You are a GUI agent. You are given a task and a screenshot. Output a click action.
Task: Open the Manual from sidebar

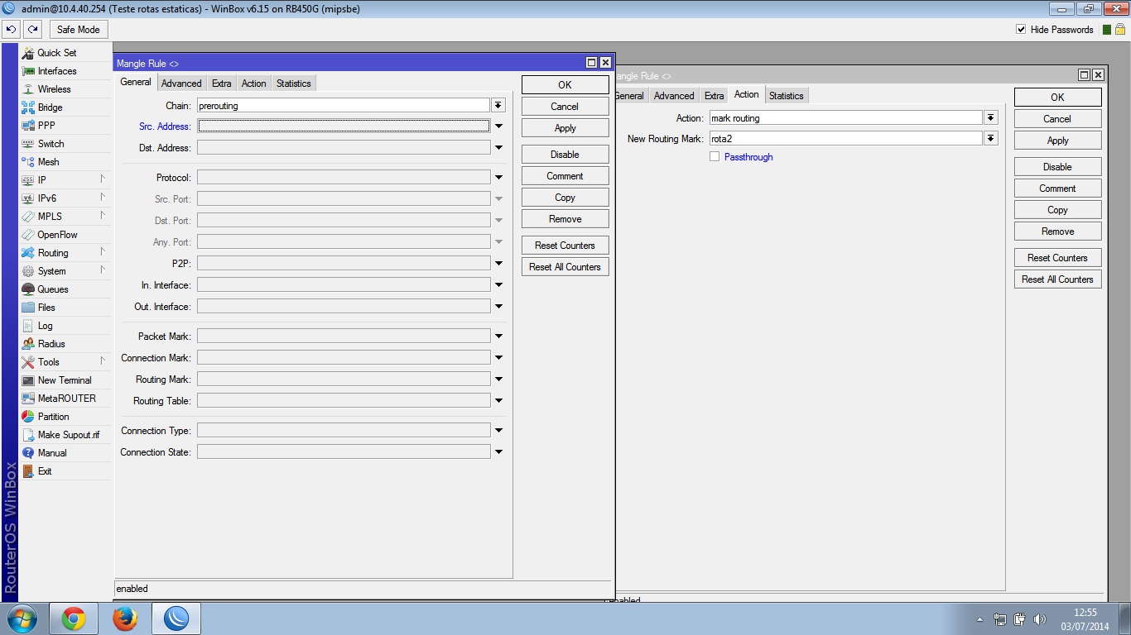[52, 453]
